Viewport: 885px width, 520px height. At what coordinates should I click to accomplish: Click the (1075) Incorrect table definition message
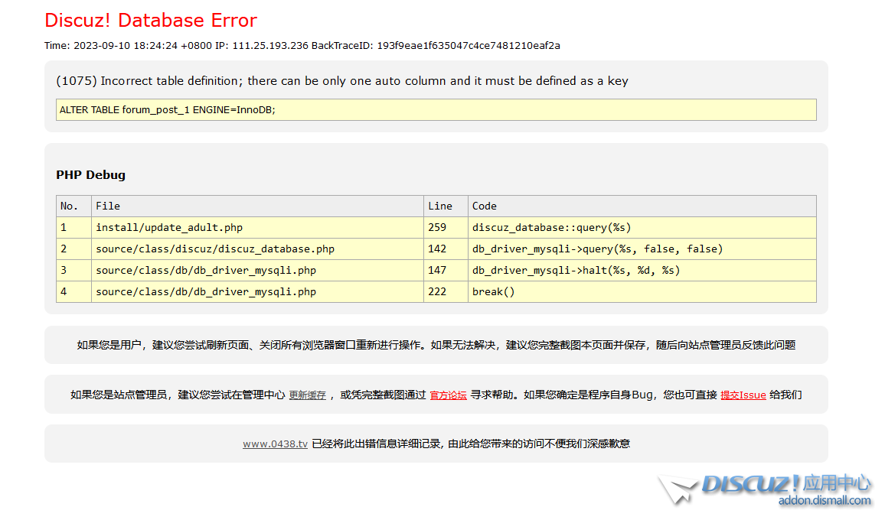342,80
